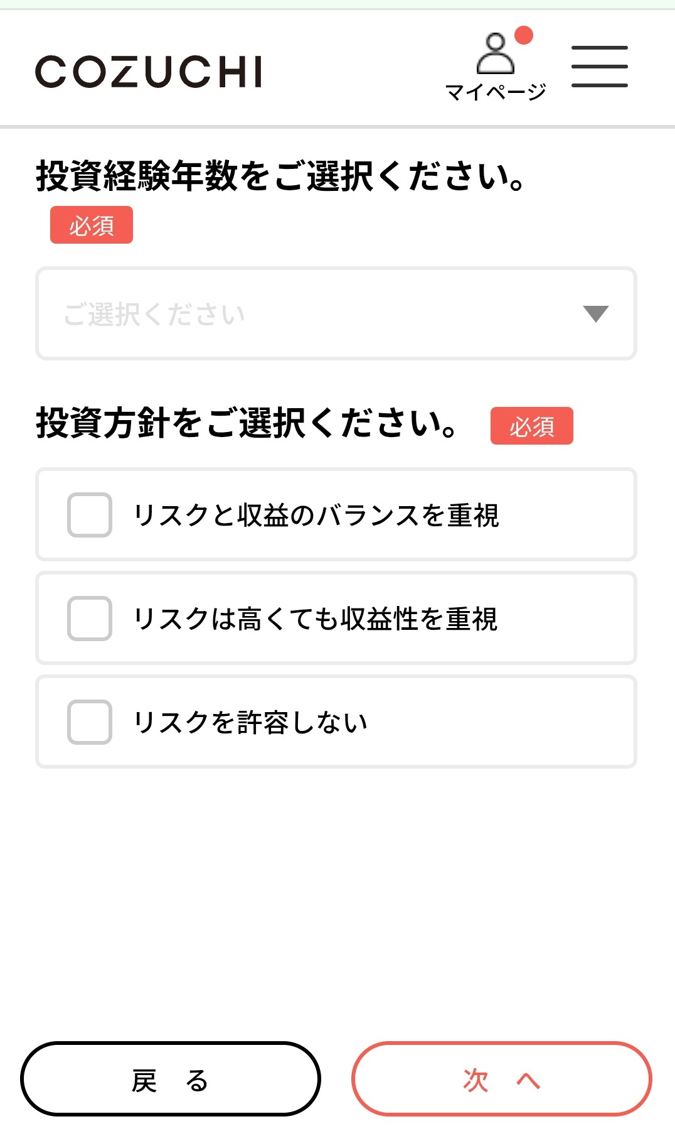675x1141 pixels.
Task: Click the 必須 badge under 投資経験年数 heading
Action: tap(92, 225)
